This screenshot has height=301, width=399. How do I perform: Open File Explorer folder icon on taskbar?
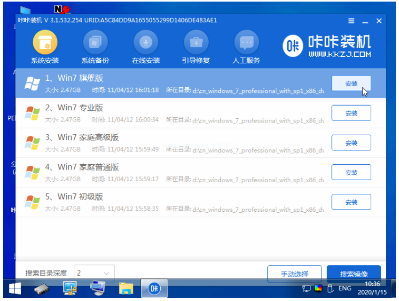point(126,288)
